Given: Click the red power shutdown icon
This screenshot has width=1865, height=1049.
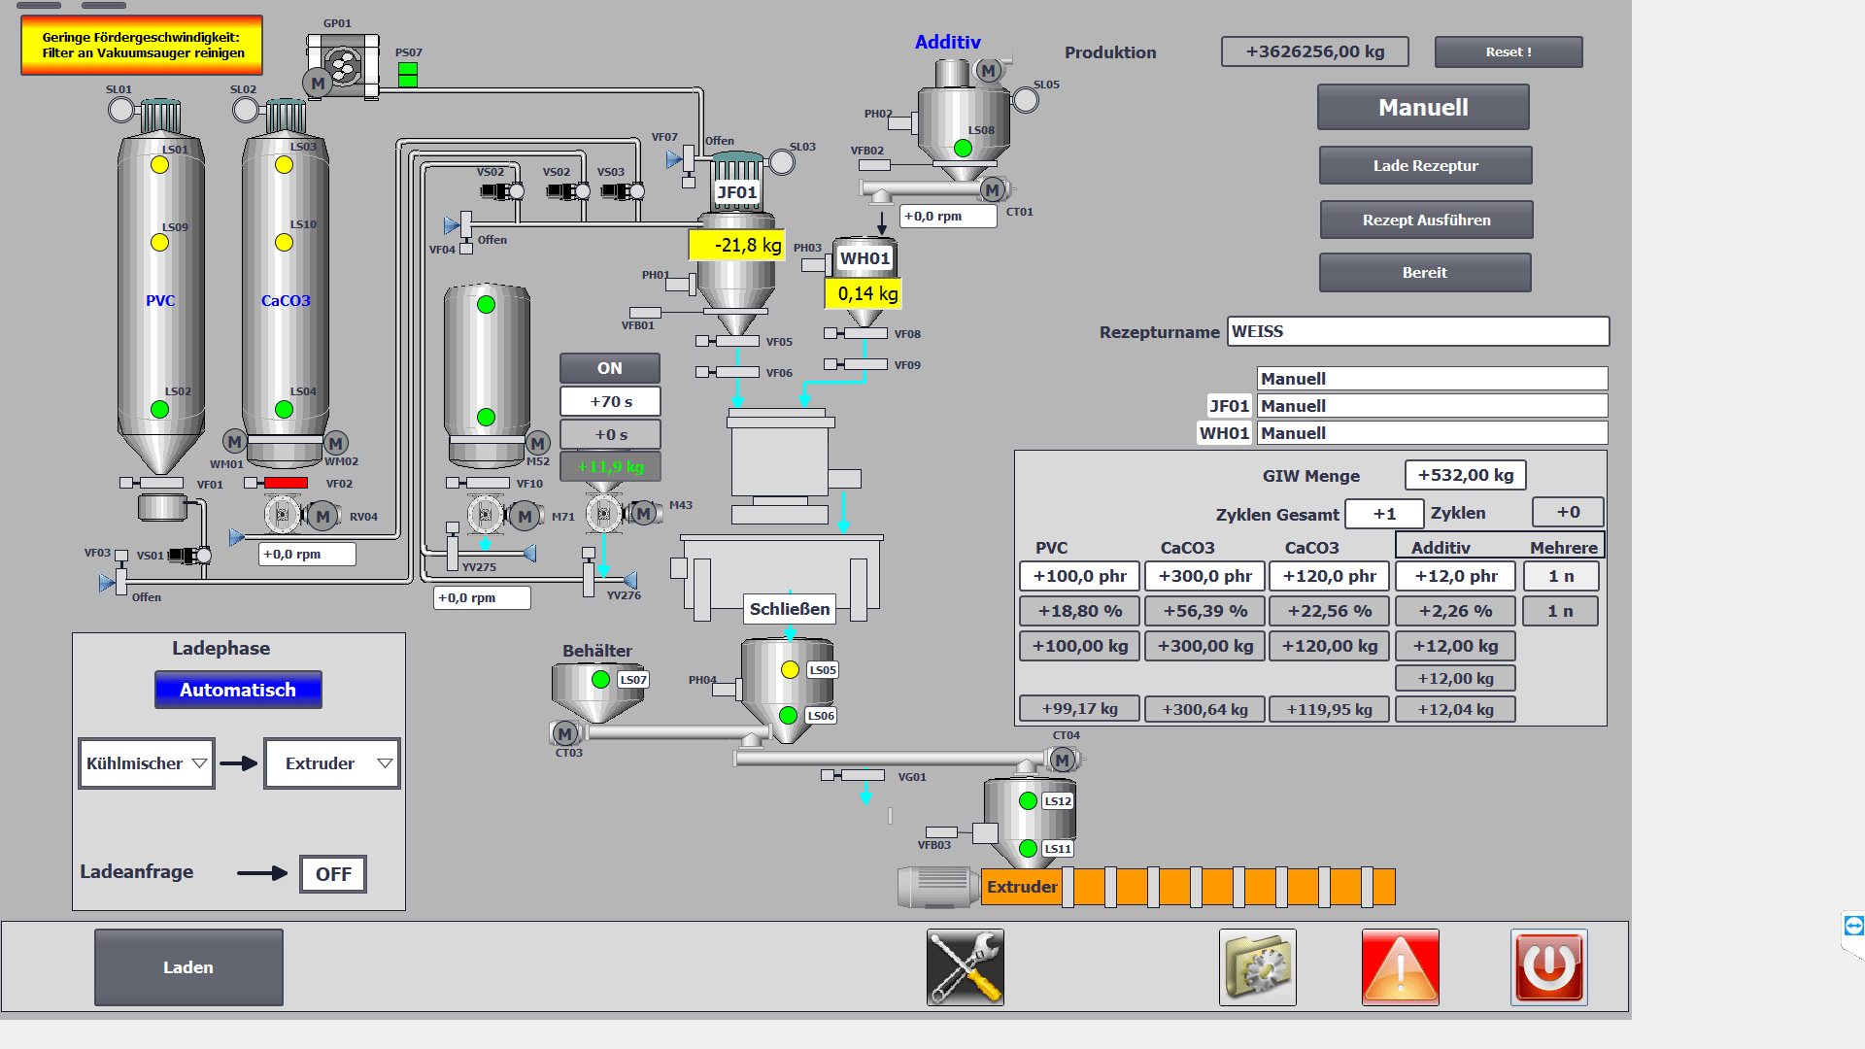Looking at the screenshot, I should tap(1548, 967).
